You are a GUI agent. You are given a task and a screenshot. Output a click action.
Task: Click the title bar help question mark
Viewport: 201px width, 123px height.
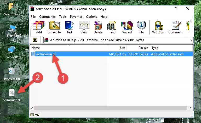pos(176,9)
